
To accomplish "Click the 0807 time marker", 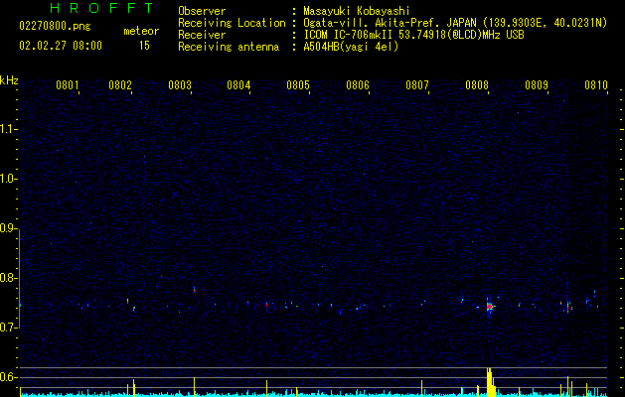I will (x=417, y=85).
